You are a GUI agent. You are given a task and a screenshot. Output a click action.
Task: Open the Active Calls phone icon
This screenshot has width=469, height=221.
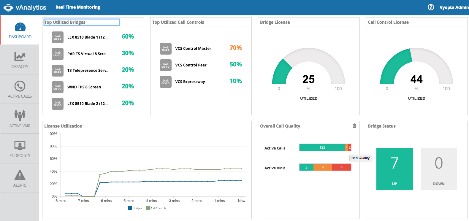tap(20, 86)
